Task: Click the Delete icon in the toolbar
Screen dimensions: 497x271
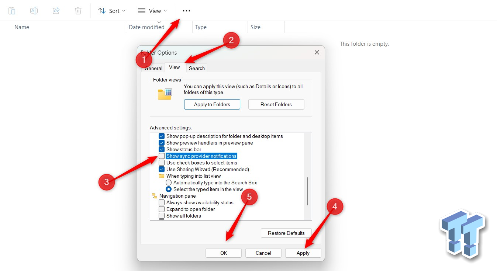Action: (78, 11)
